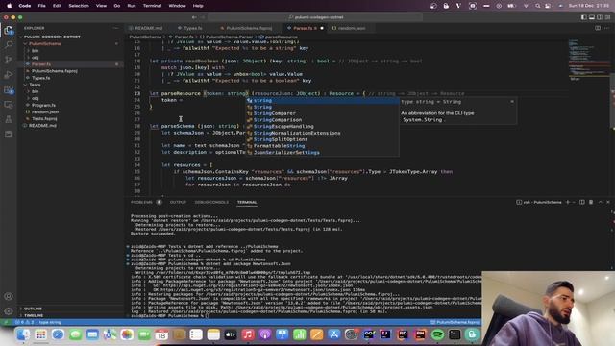The image size is (615, 346).
Task: Open editor more actions ellipsis menu
Action: 606,28
